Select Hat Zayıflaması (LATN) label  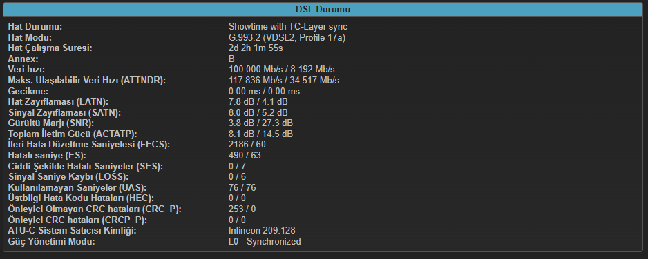pos(58,102)
